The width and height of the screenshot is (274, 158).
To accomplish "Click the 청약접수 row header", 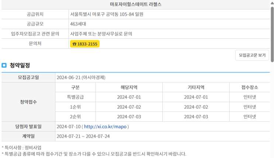I will (x=28, y=102).
